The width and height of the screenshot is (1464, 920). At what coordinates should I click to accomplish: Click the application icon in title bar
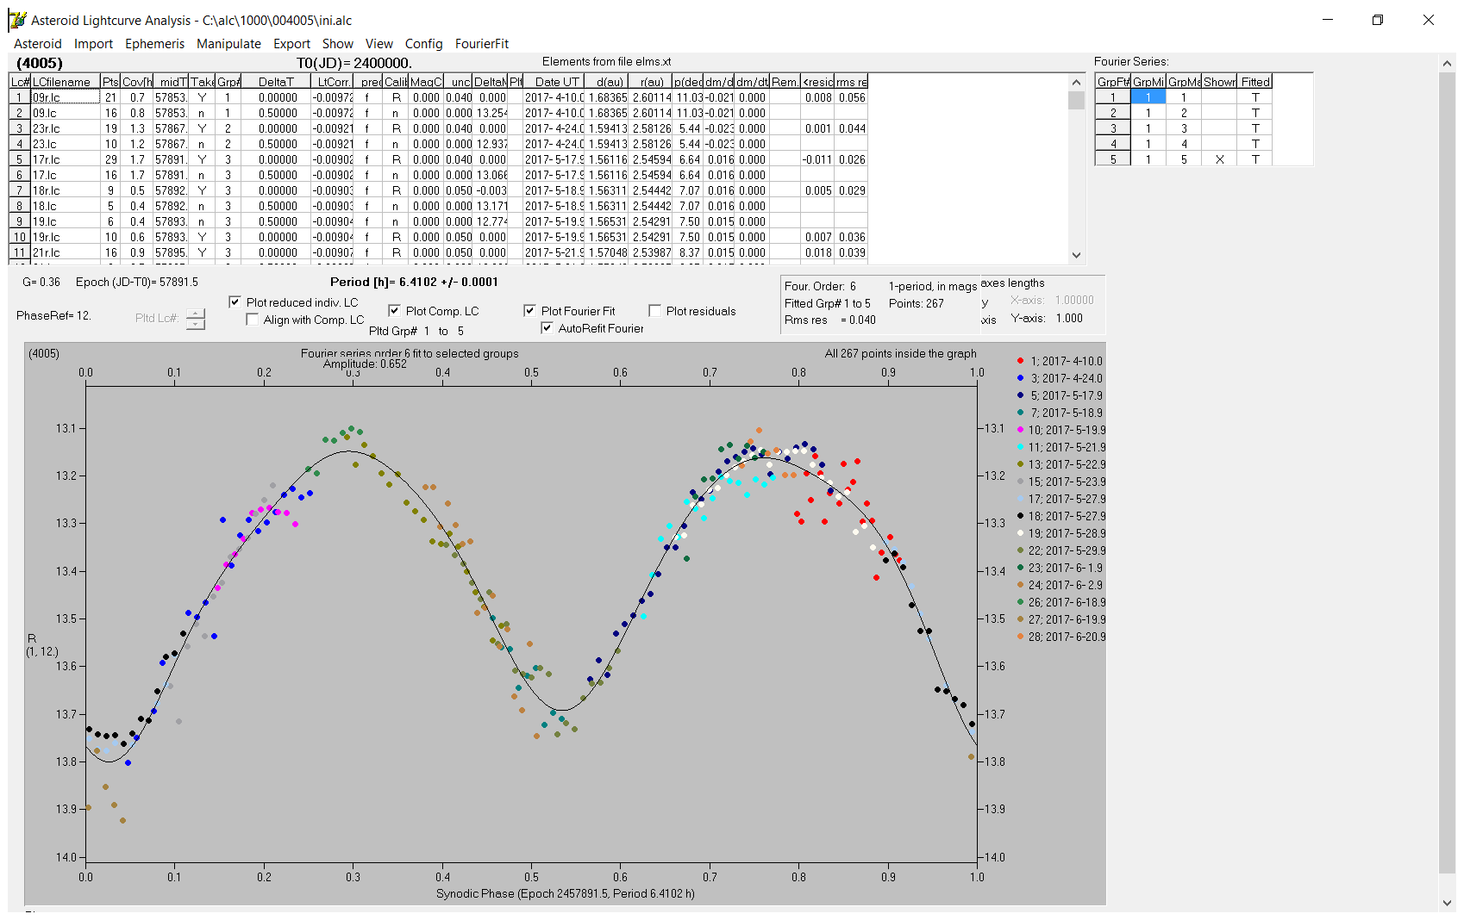point(17,20)
